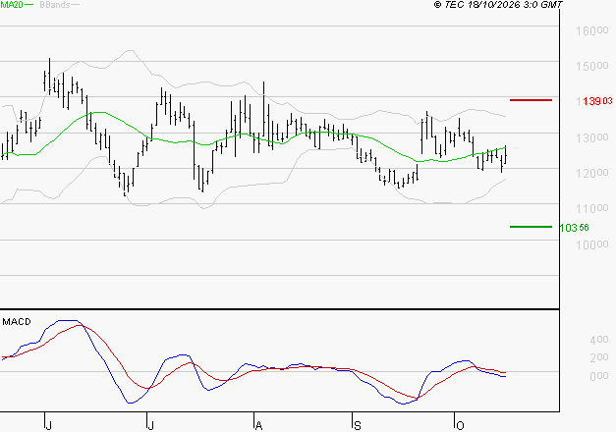Click the MACD panel title

click(x=17, y=322)
